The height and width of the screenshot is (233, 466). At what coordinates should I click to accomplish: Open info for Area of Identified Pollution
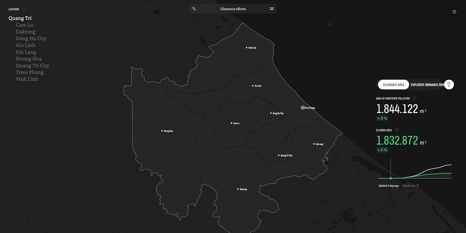click(415, 98)
